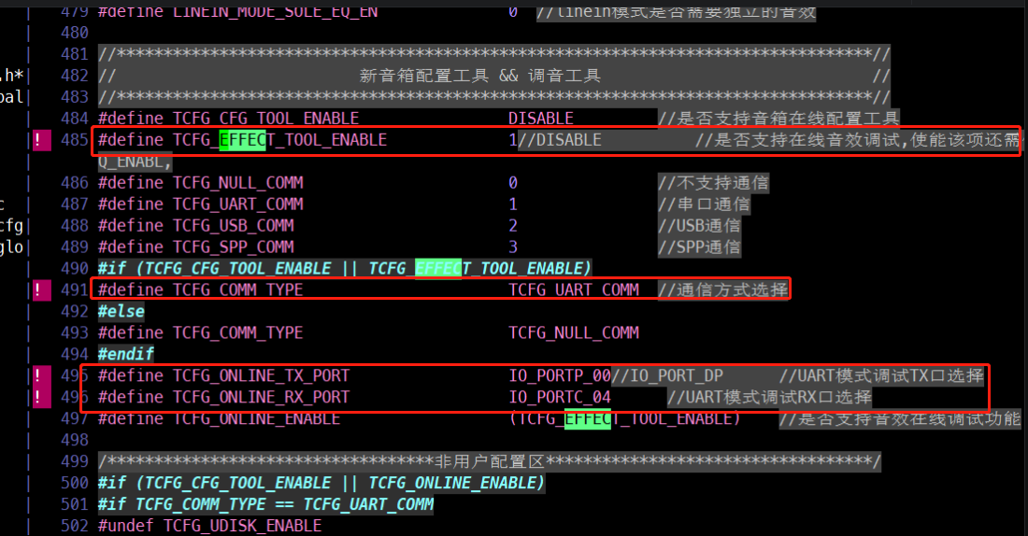Click the //USB通信 comment on line 488
Screen dimensions: 1028x536
click(700, 226)
